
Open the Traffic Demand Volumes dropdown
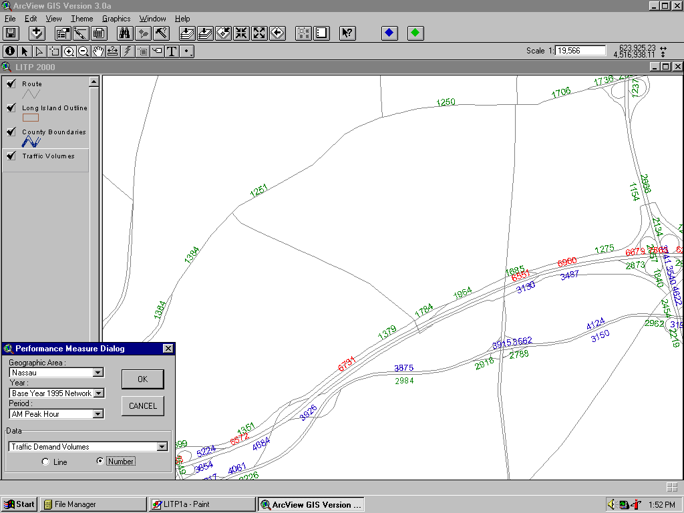[162, 447]
